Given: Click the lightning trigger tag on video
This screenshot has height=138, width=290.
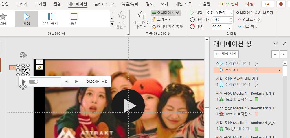Looking at the screenshot, I should point(39,68).
